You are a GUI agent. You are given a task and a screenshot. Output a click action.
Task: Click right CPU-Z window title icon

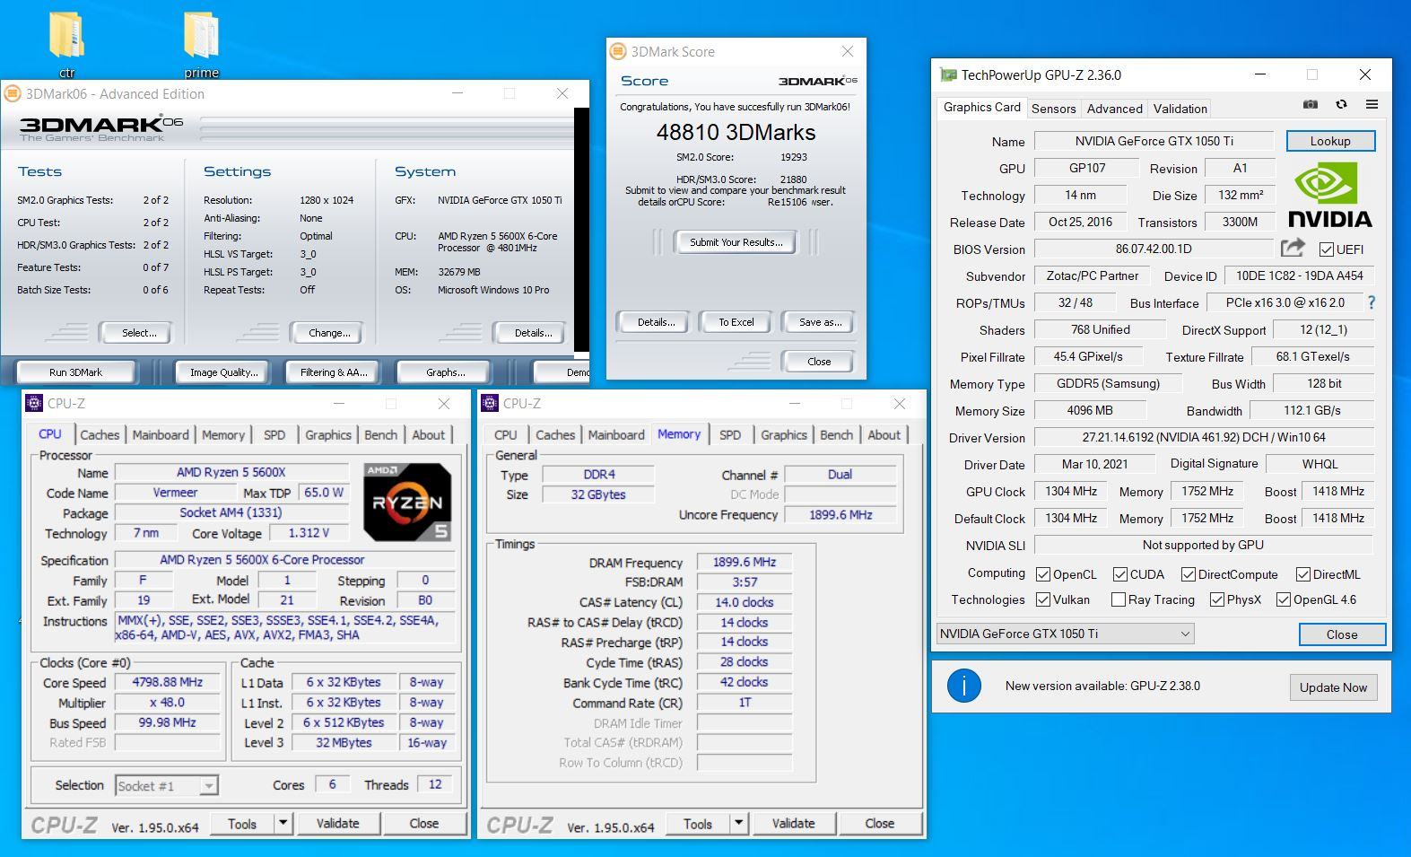click(490, 404)
